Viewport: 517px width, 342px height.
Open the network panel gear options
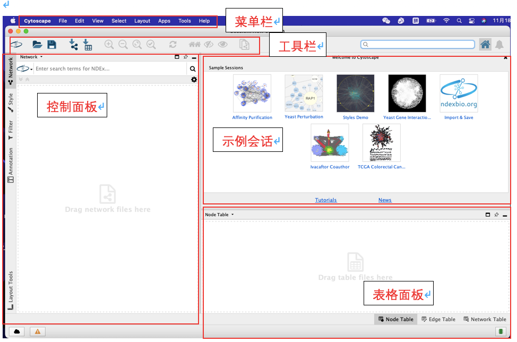coord(194,80)
